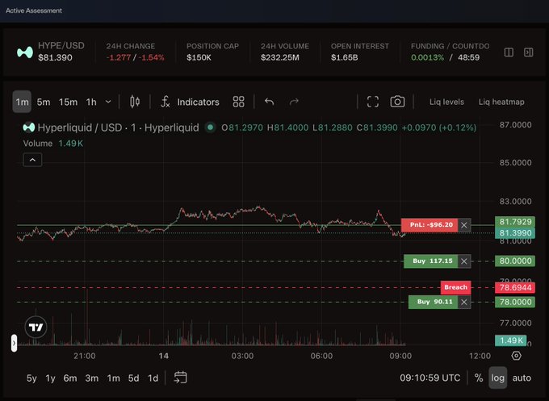Undo the last chart action

coord(269,102)
